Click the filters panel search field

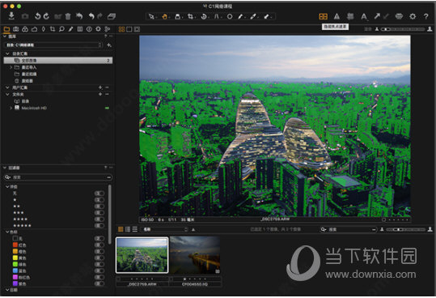pos(58,177)
